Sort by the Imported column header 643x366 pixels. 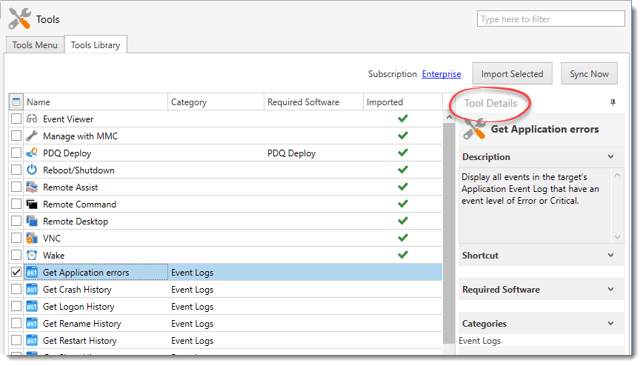[403, 102]
